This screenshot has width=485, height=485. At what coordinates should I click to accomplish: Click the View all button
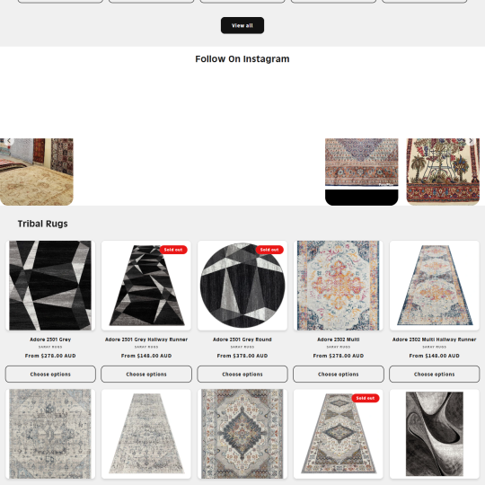(242, 25)
